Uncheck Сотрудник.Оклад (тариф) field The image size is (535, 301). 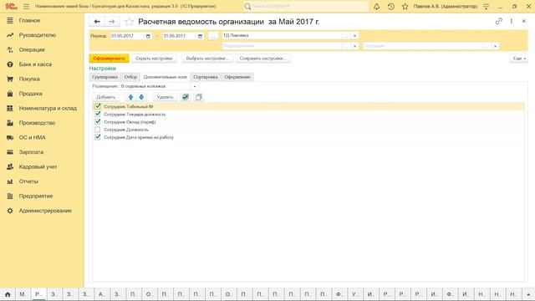click(x=98, y=122)
